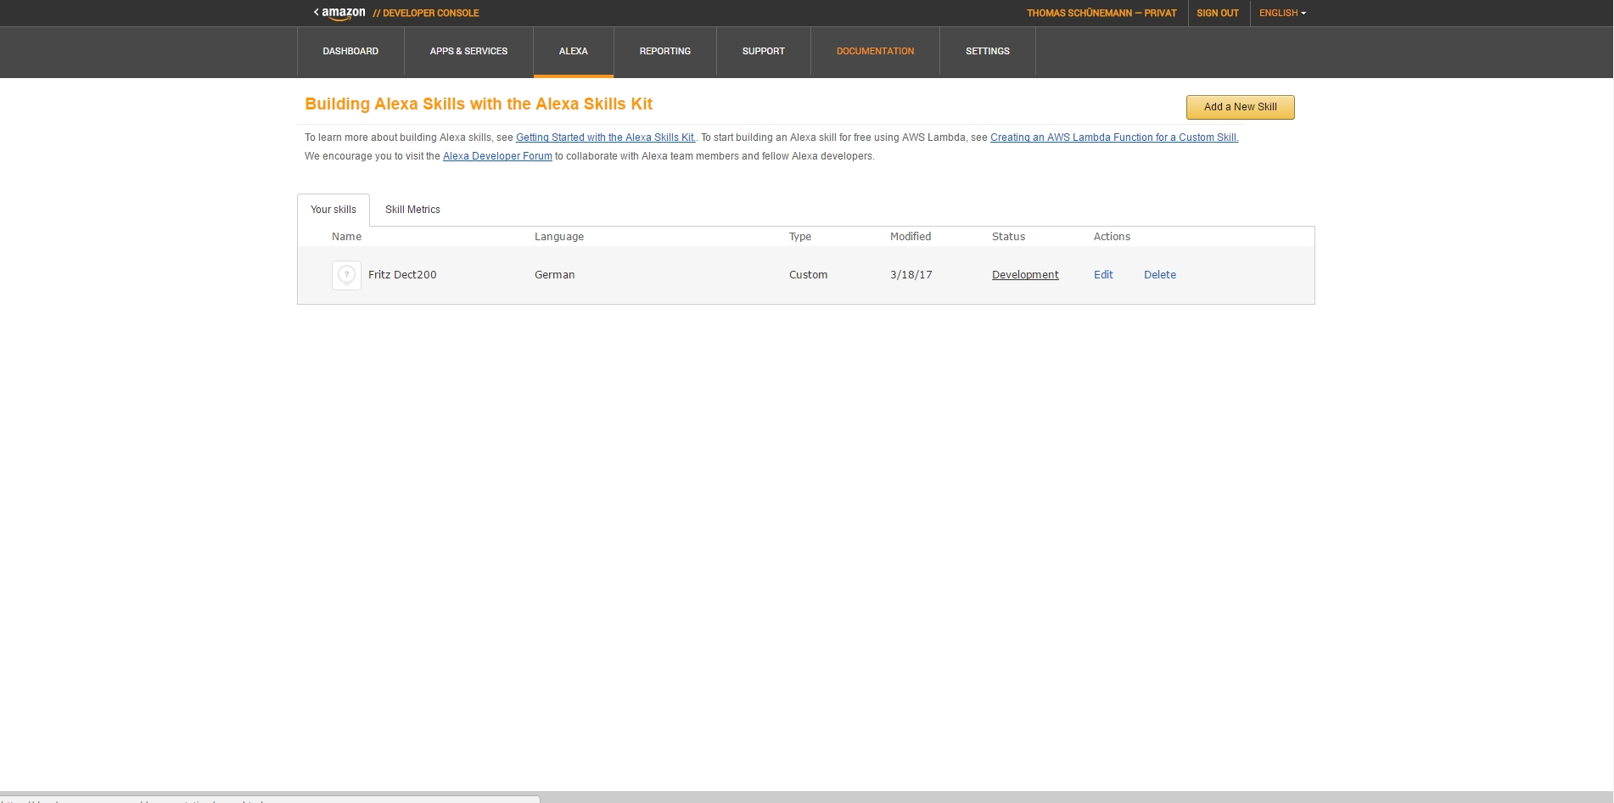Open Settings in the navigation bar
Viewport: 1614px width, 803px height.
click(x=987, y=51)
